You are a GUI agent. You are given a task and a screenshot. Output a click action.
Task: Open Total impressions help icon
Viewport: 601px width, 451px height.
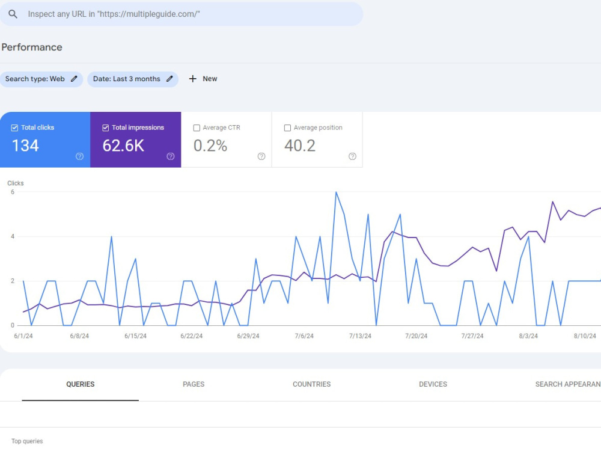[171, 156]
